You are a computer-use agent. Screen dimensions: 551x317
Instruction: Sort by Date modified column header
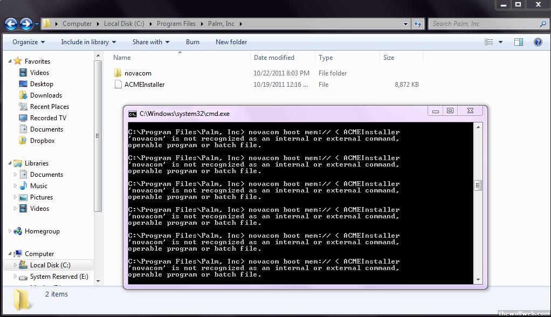(274, 58)
